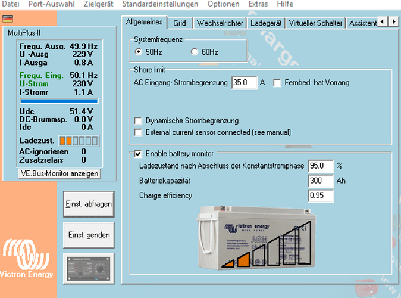Click the 'U-Strom' green label
Image resolution: width=401 pixels, height=298 pixels.
(34, 84)
